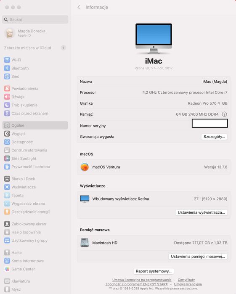Click the processor Intel Core i7 value
The image size is (236, 294).
[x=185, y=93]
